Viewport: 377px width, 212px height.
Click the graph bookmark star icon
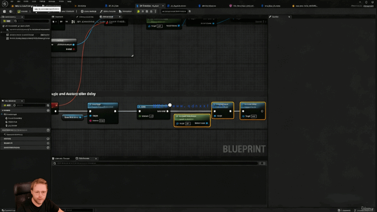tap(54, 22)
